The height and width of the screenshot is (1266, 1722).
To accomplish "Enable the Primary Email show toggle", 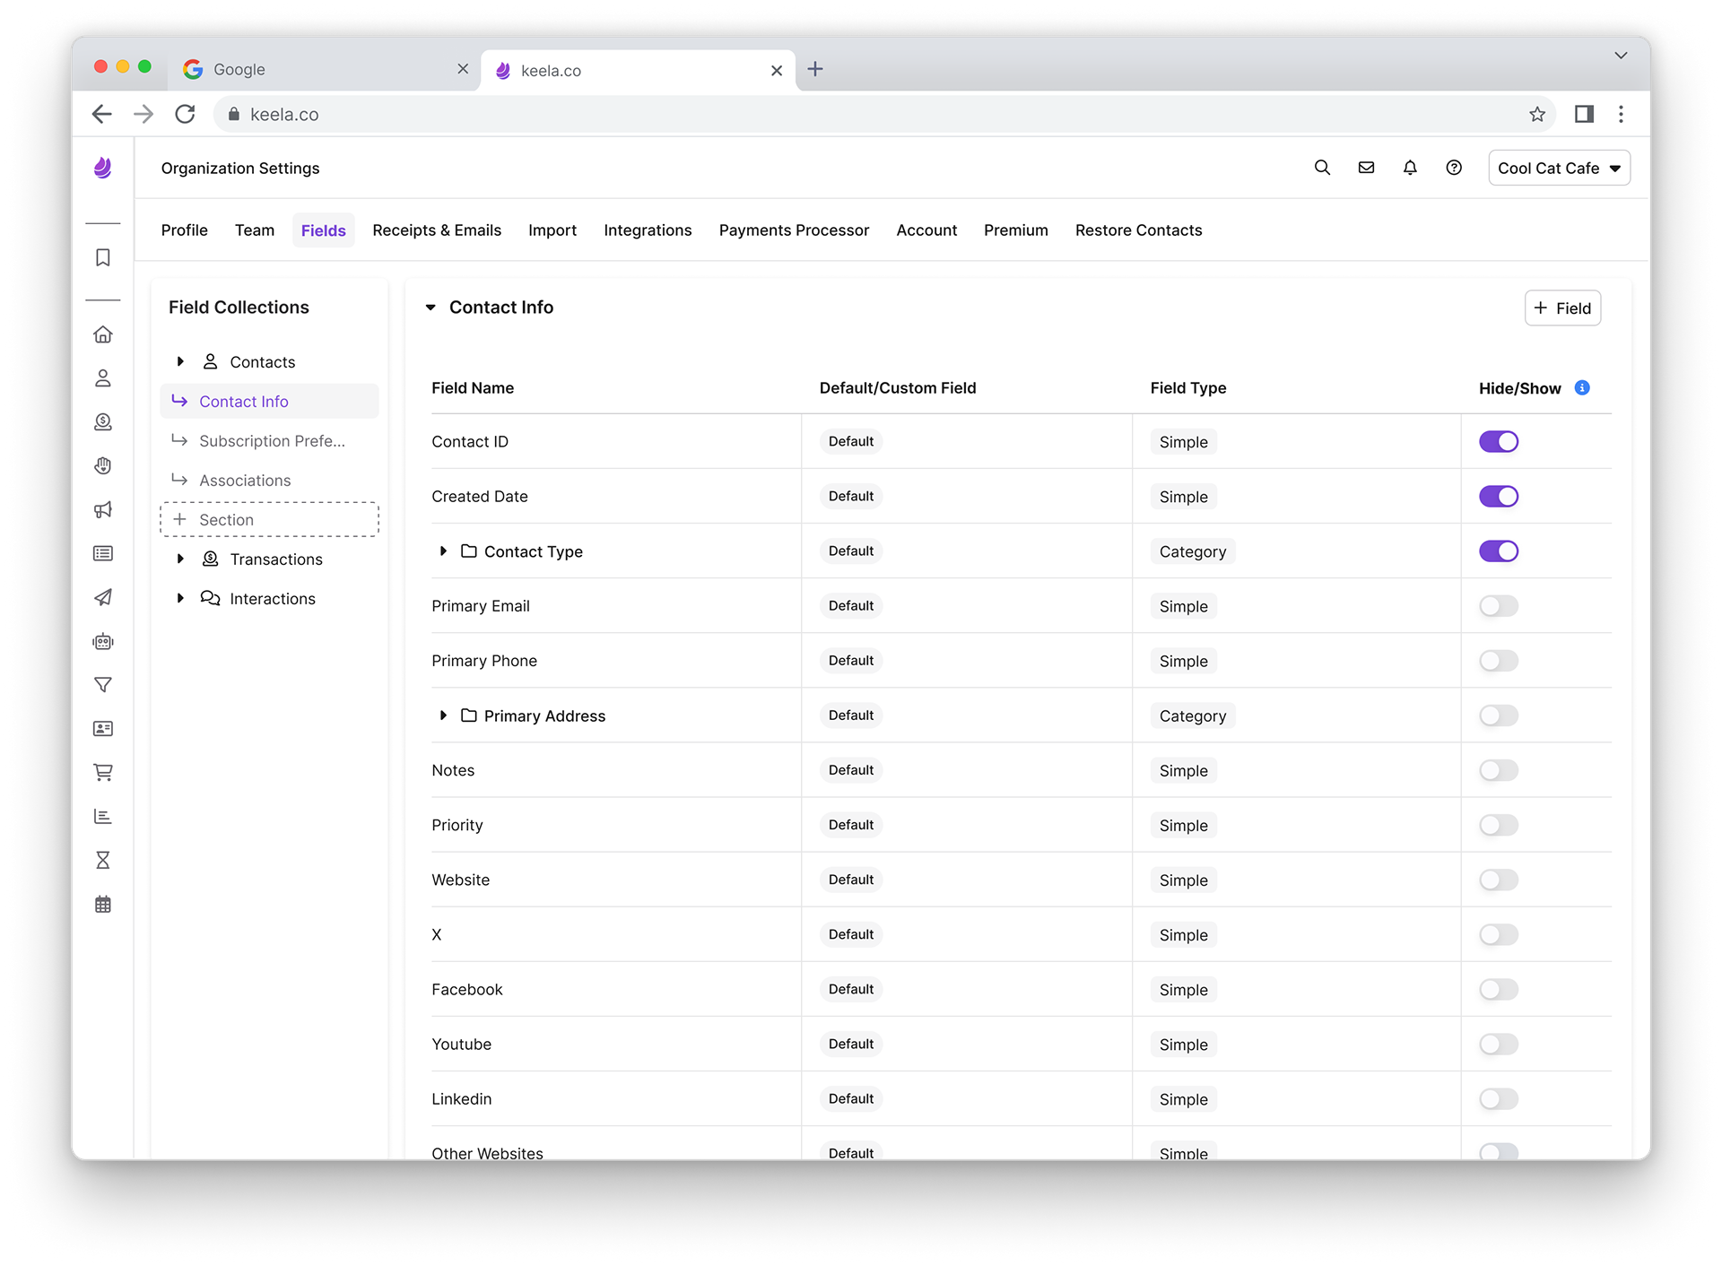I will [1498, 606].
